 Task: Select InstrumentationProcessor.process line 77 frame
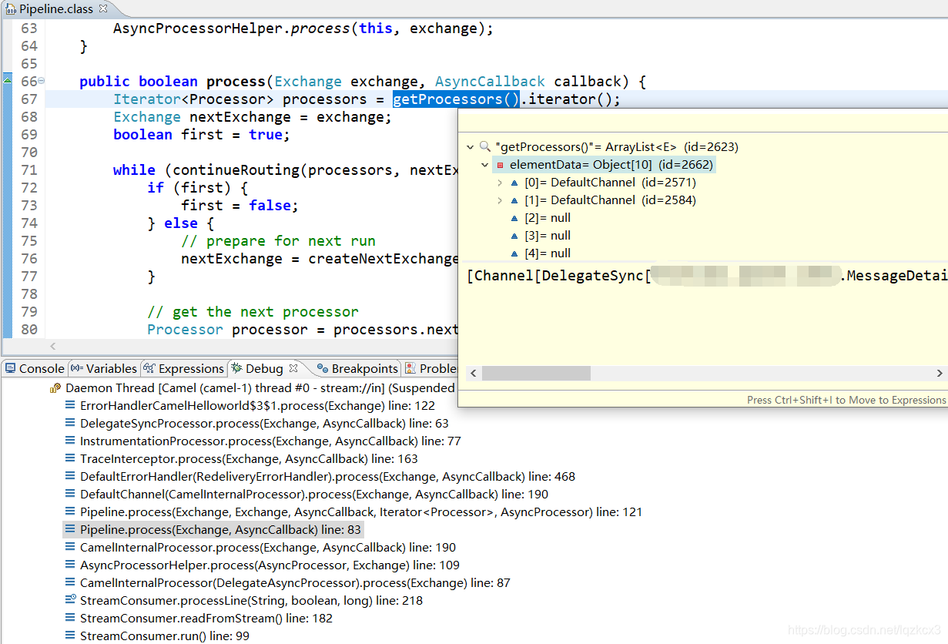270,441
